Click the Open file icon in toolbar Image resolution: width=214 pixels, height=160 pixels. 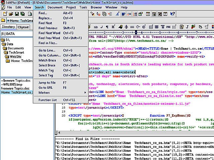(x=11, y=14)
